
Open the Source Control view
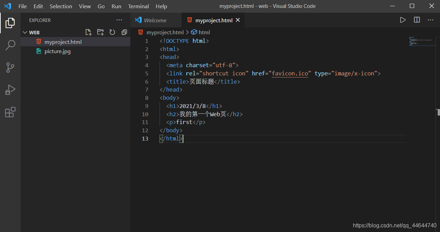tap(10, 68)
